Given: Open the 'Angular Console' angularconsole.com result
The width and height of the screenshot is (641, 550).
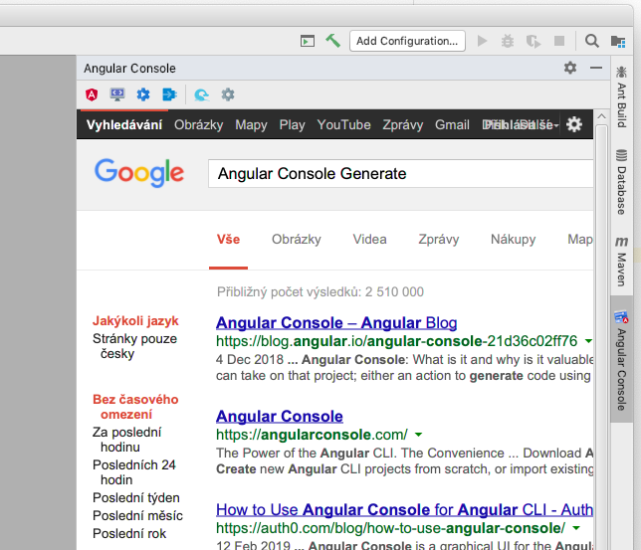Looking at the screenshot, I should pyautogui.click(x=280, y=416).
